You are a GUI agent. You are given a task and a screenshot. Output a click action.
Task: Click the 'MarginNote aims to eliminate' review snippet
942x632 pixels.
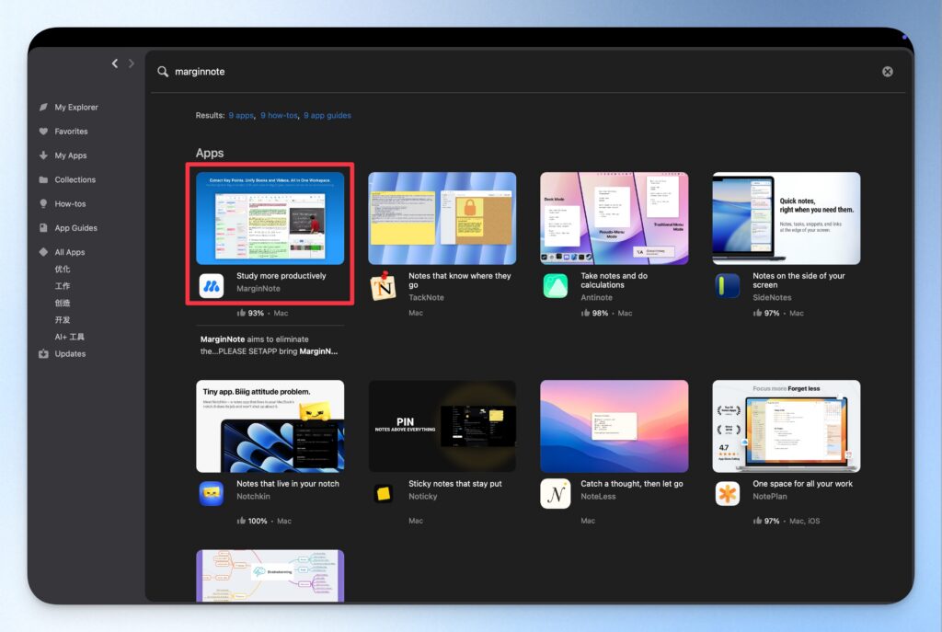pyautogui.click(x=270, y=345)
